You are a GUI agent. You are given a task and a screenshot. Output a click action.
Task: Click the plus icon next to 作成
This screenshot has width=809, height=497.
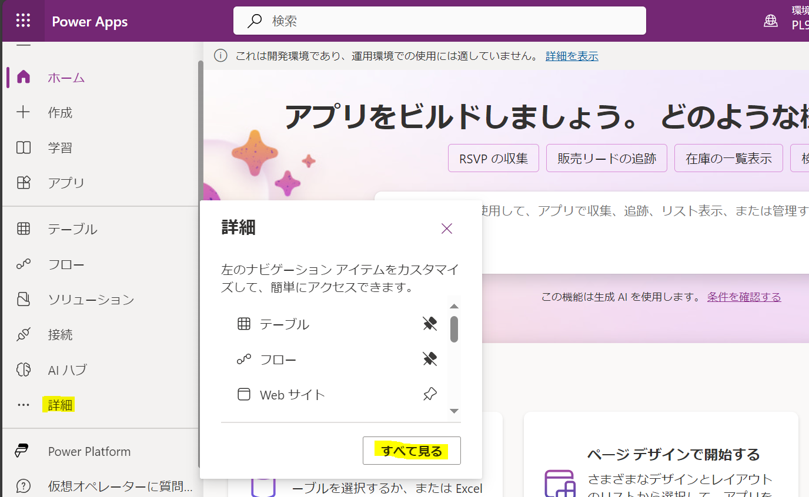(24, 112)
